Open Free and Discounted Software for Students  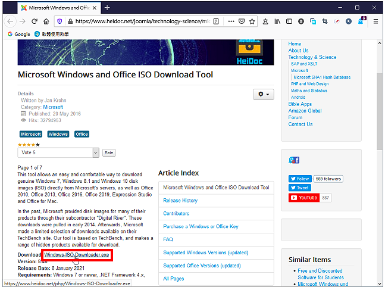click(320, 274)
